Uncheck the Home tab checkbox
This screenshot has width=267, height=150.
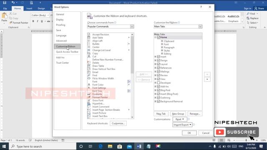pyautogui.click(x=159, y=37)
